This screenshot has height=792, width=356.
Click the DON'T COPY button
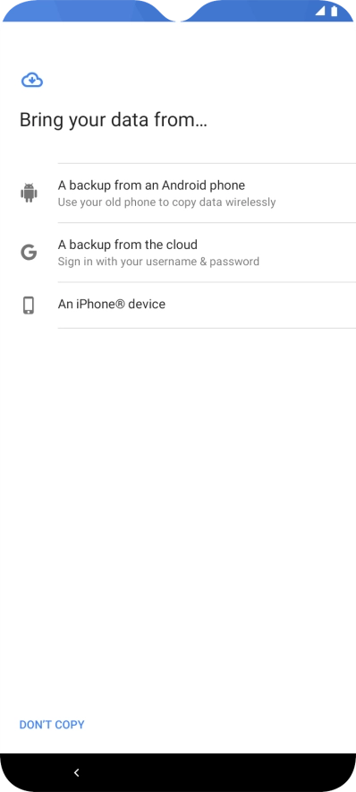(x=52, y=724)
